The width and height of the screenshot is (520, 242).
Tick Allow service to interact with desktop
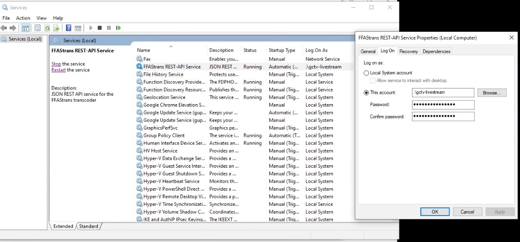coord(373,80)
